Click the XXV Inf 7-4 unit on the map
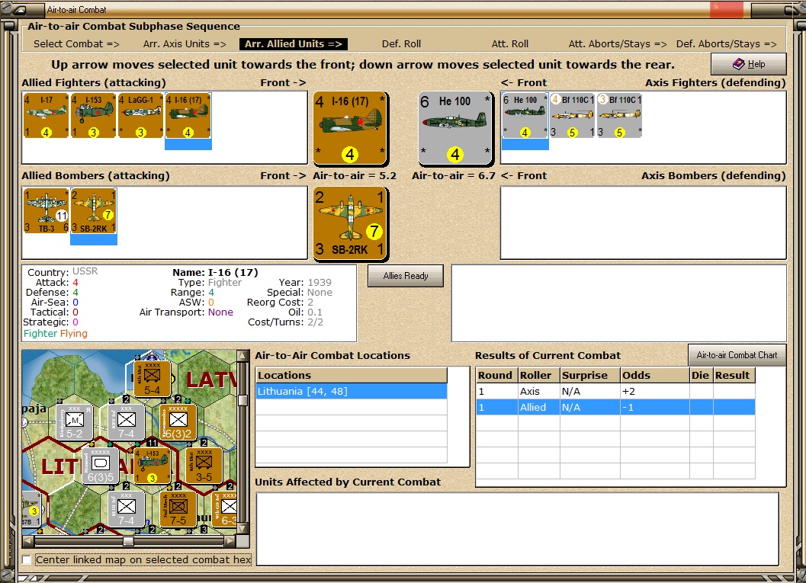Image resolution: width=806 pixels, height=583 pixels. tap(127, 423)
